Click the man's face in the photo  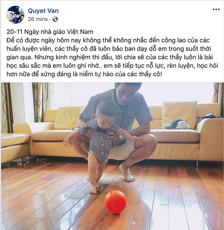tap(125, 94)
